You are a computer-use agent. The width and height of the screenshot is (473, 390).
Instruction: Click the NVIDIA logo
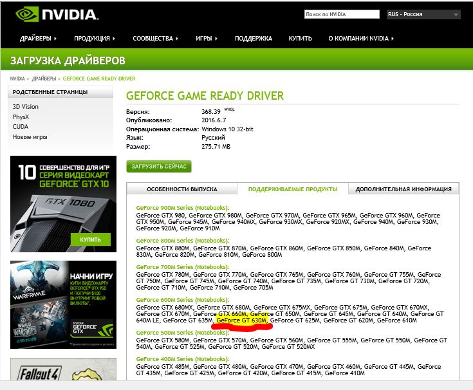[x=57, y=14]
